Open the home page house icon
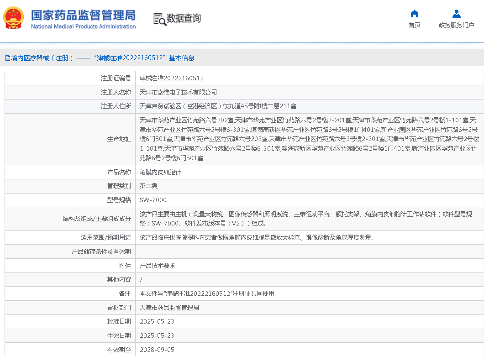484x356 pixels. pos(414,14)
